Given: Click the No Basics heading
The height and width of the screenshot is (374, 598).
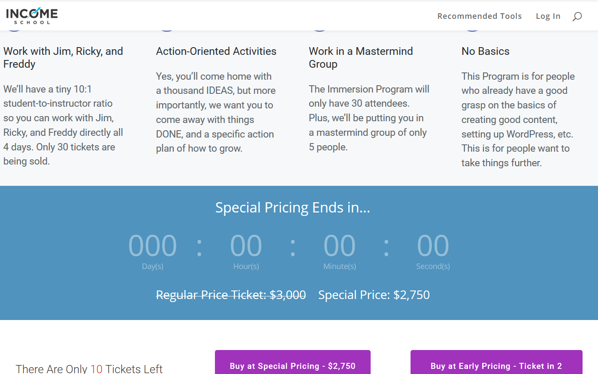Looking at the screenshot, I should click(x=486, y=51).
